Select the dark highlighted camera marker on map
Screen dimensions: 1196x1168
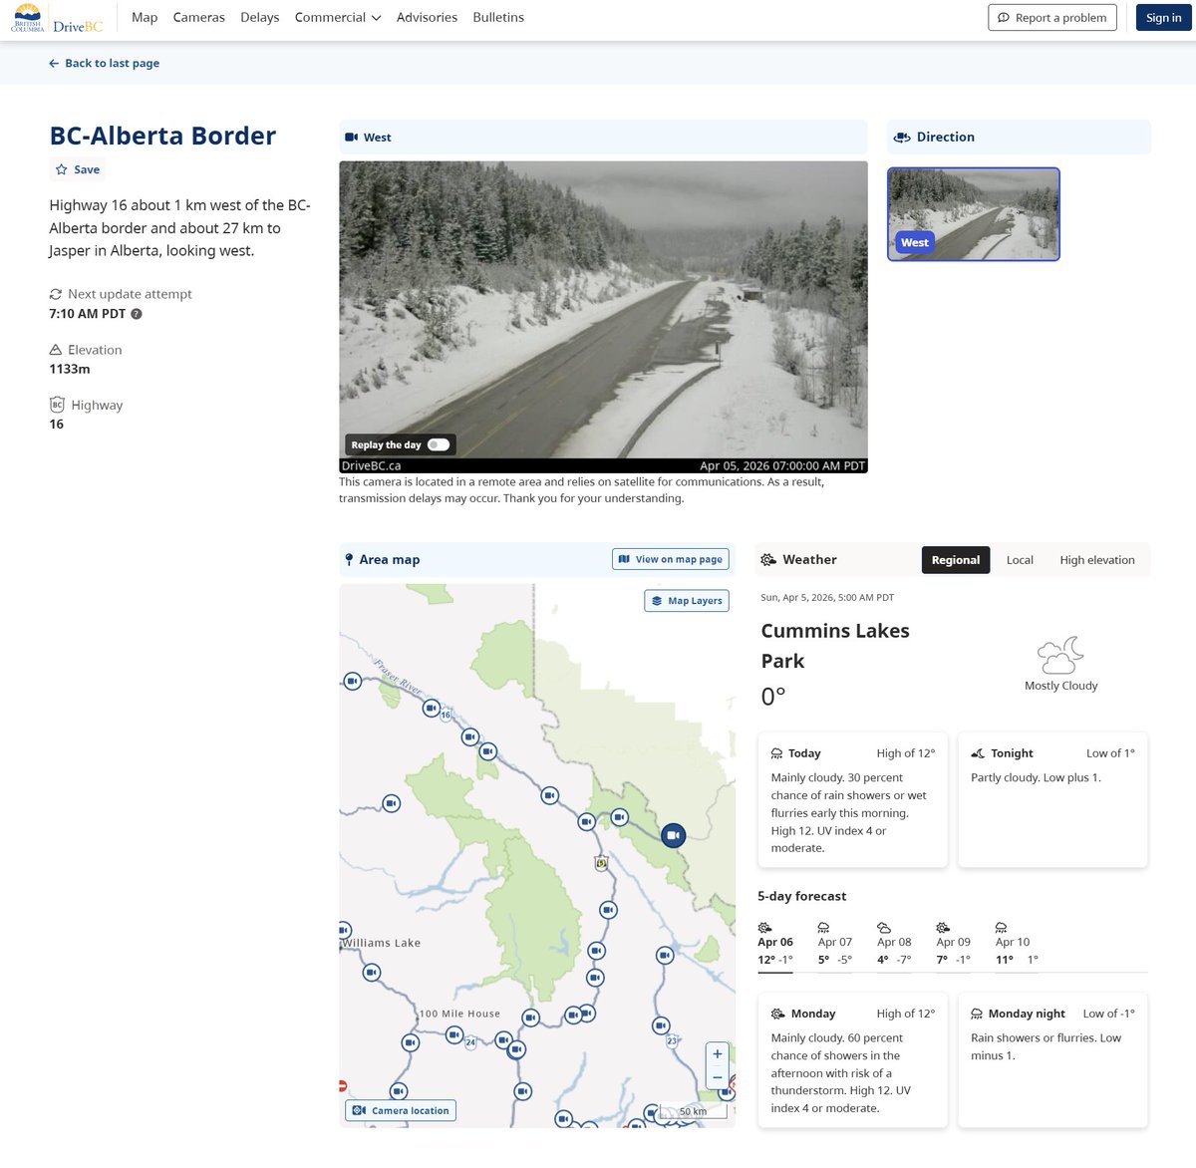(674, 835)
